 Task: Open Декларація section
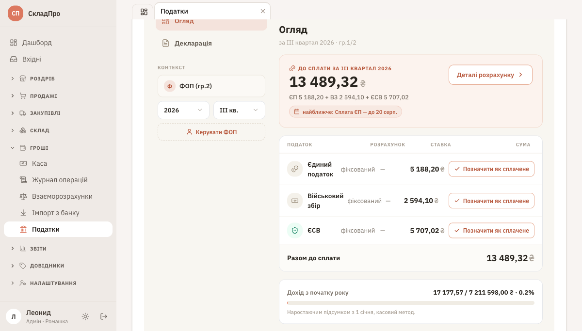[211, 43]
